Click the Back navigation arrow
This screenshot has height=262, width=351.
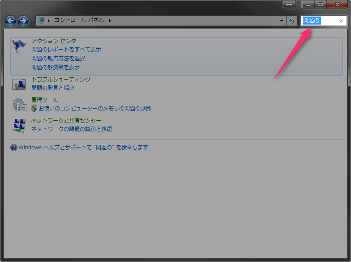tap(11, 21)
